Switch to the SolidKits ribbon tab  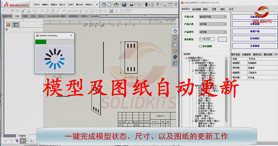(x=95, y=16)
